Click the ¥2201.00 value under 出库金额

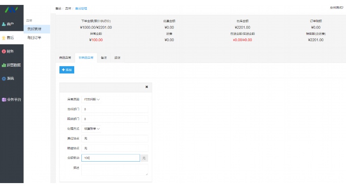point(242,27)
